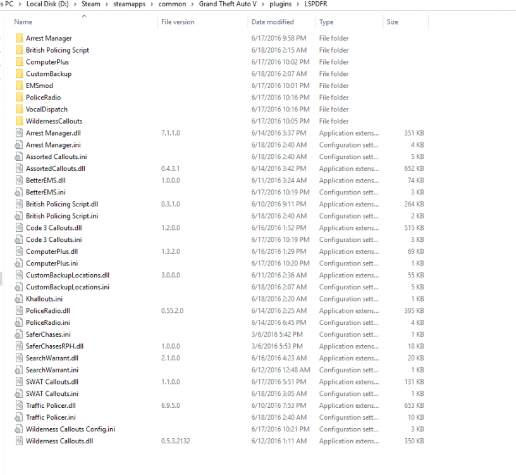This screenshot has width=516, height=475.
Task: Select the SearchWarrant.ini file name
Action: point(52,370)
